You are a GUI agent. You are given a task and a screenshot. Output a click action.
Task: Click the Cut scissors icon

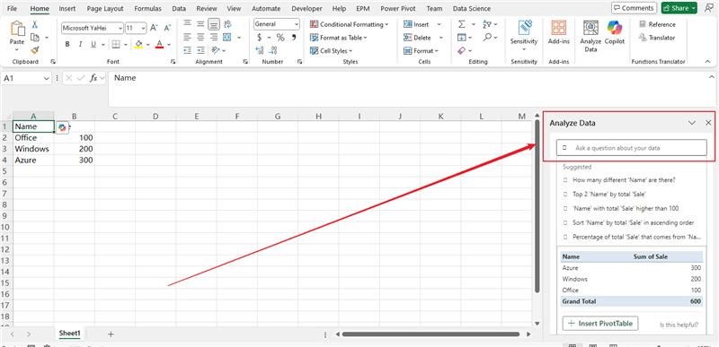tap(35, 25)
